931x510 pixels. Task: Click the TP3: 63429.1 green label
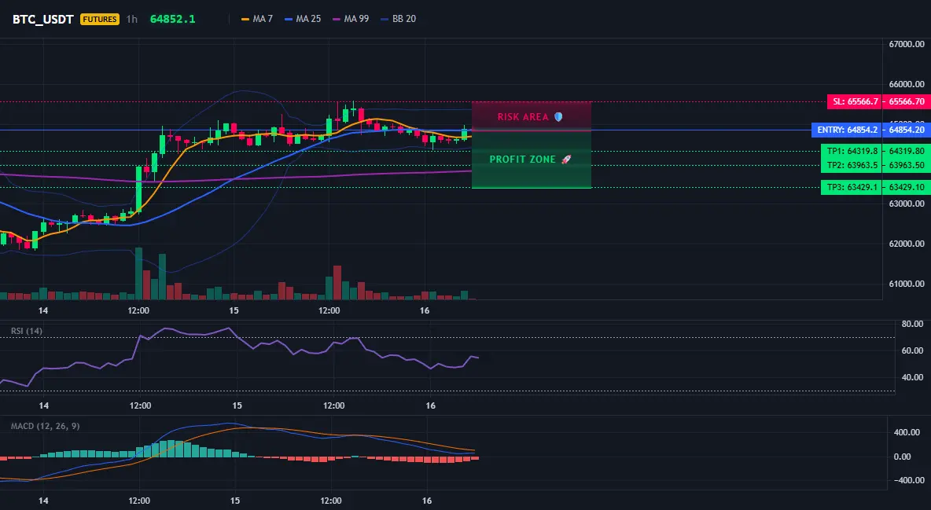(x=852, y=187)
